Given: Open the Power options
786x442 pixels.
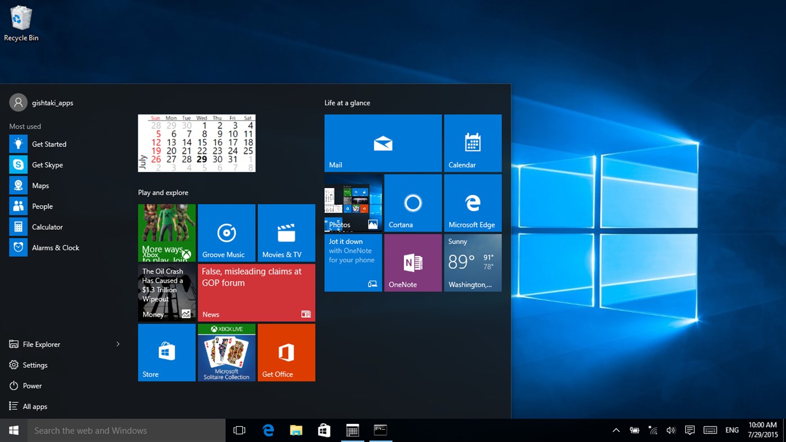Looking at the screenshot, I should [33, 385].
